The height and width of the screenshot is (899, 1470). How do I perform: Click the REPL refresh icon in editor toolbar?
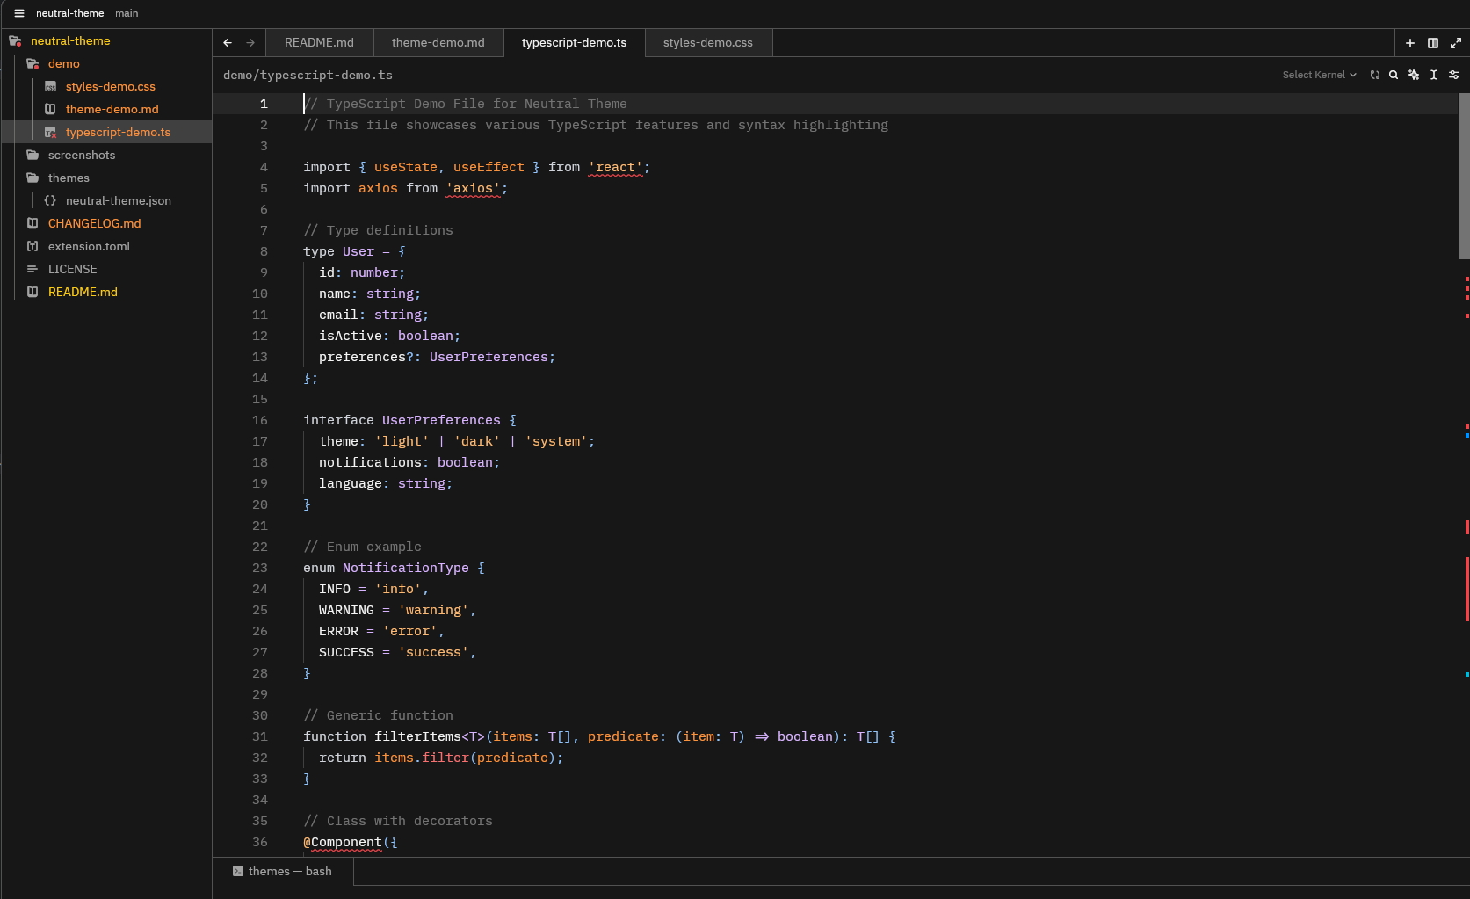[1375, 75]
